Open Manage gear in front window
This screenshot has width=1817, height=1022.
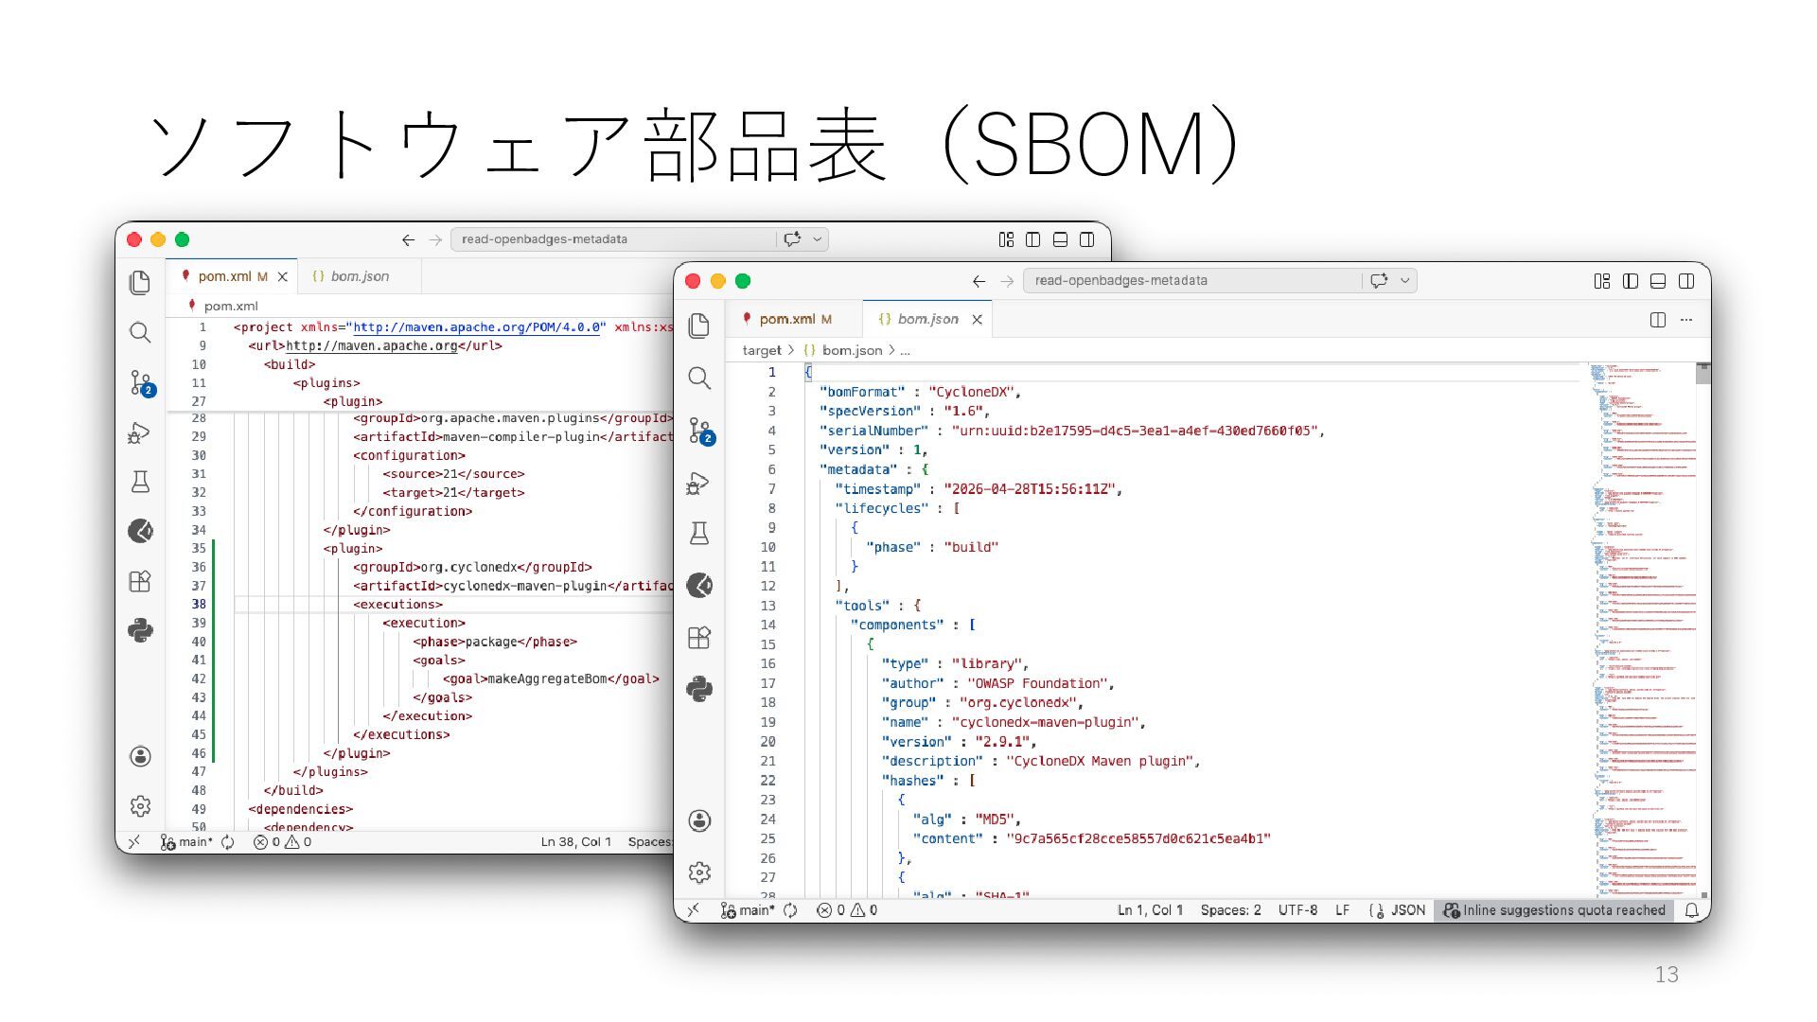pos(699,872)
